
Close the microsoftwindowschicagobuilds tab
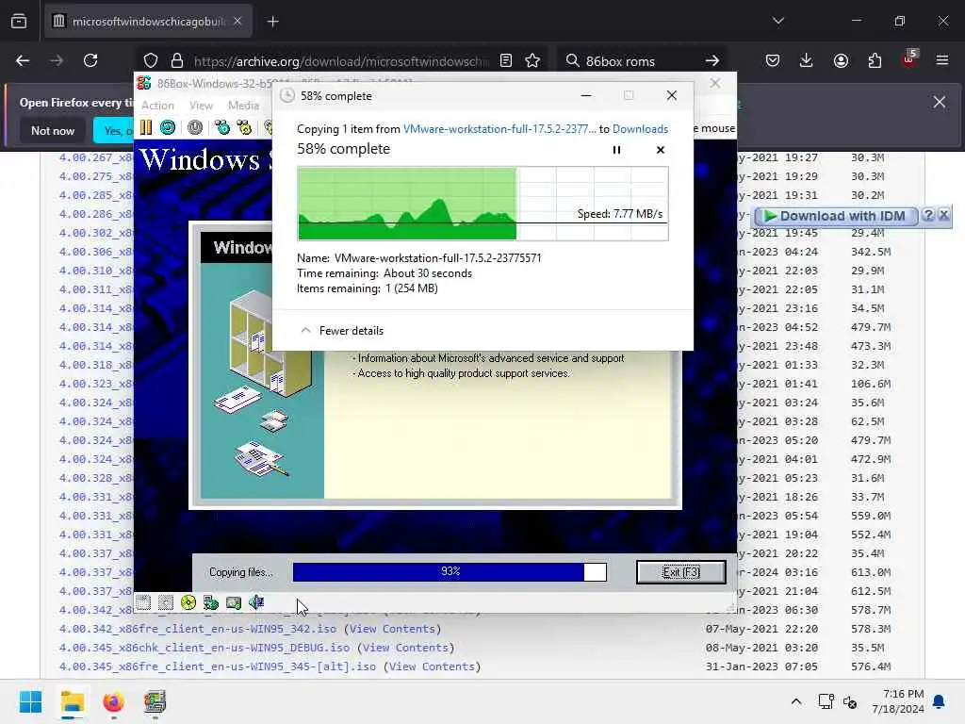(x=237, y=21)
